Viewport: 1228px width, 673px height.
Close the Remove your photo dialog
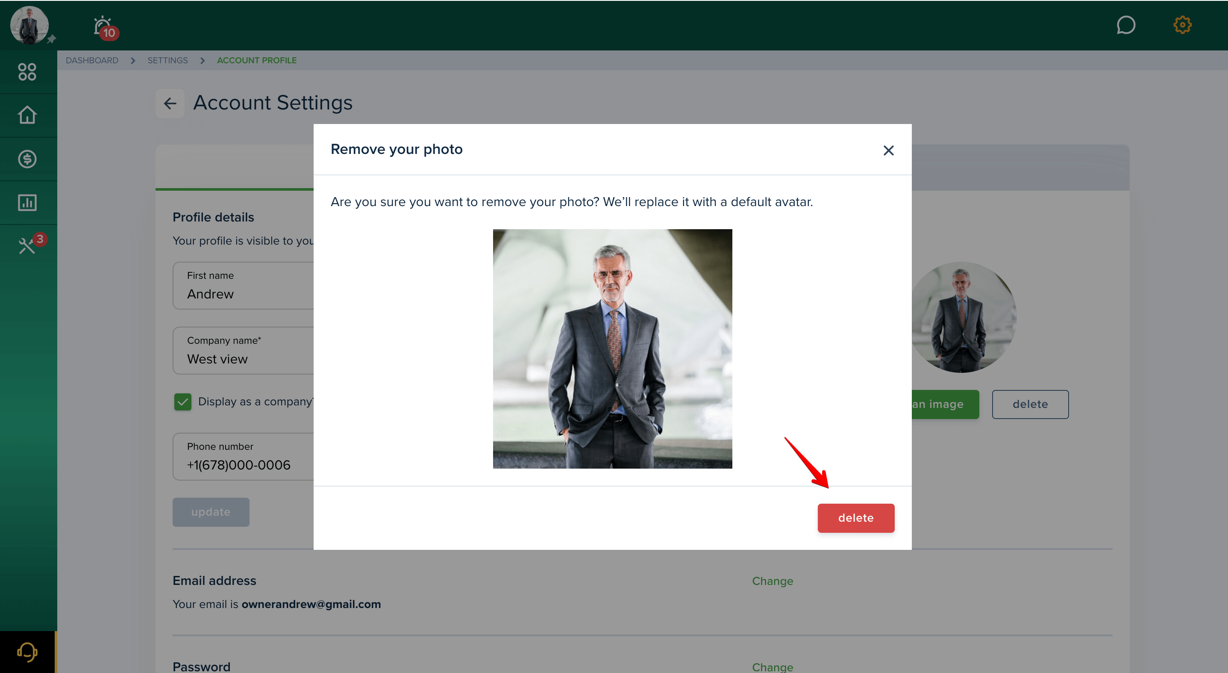click(x=888, y=151)
